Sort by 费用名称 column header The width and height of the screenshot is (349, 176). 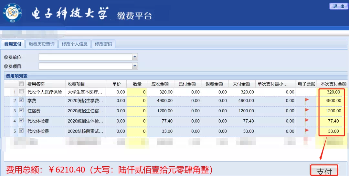click(45, 84)
